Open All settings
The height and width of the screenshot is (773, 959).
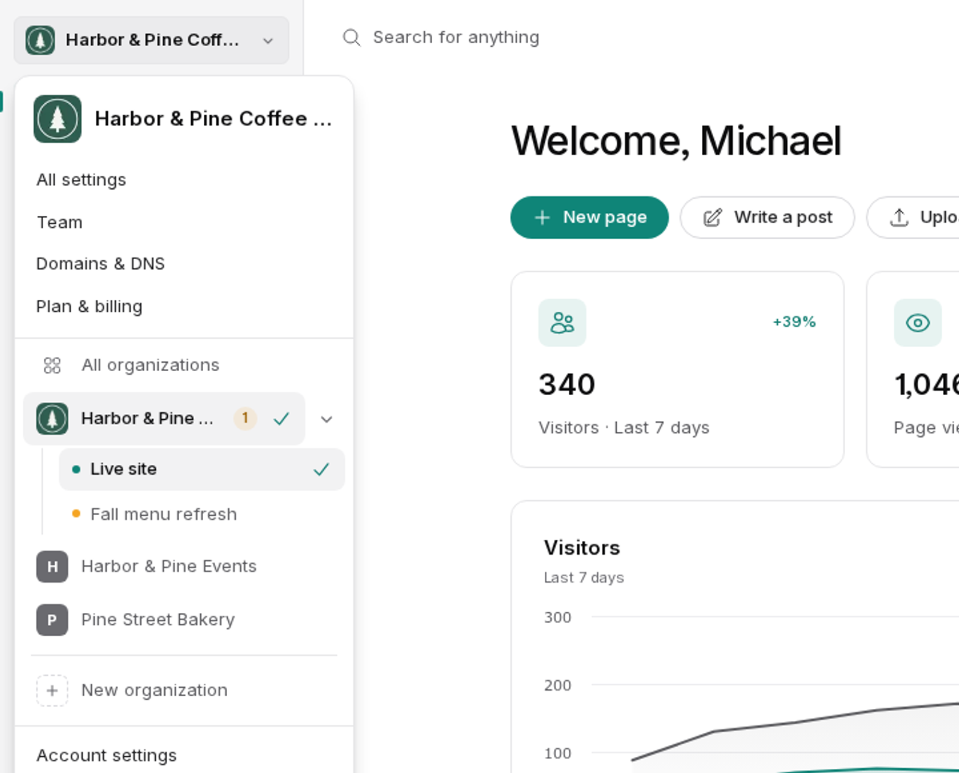click(82, 180)
